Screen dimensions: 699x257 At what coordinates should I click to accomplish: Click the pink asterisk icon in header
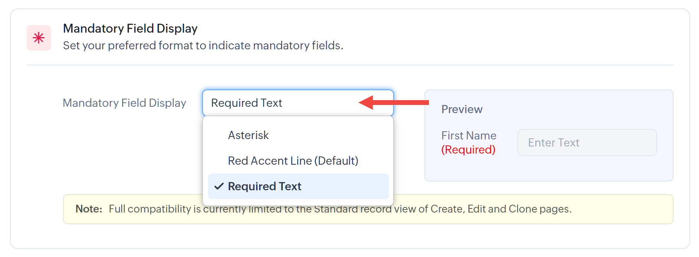click(x=39, y=38)
